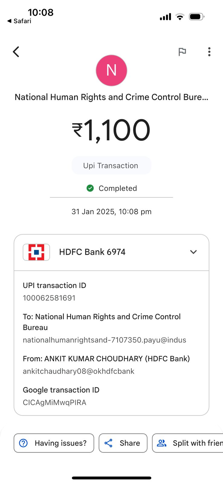Tap the Share button
Screen dimensions: 223x484
[x=123, y=443]
